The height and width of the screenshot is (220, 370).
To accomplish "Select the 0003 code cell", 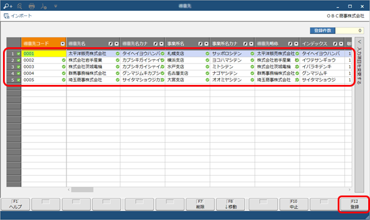I will coord(44,67).
